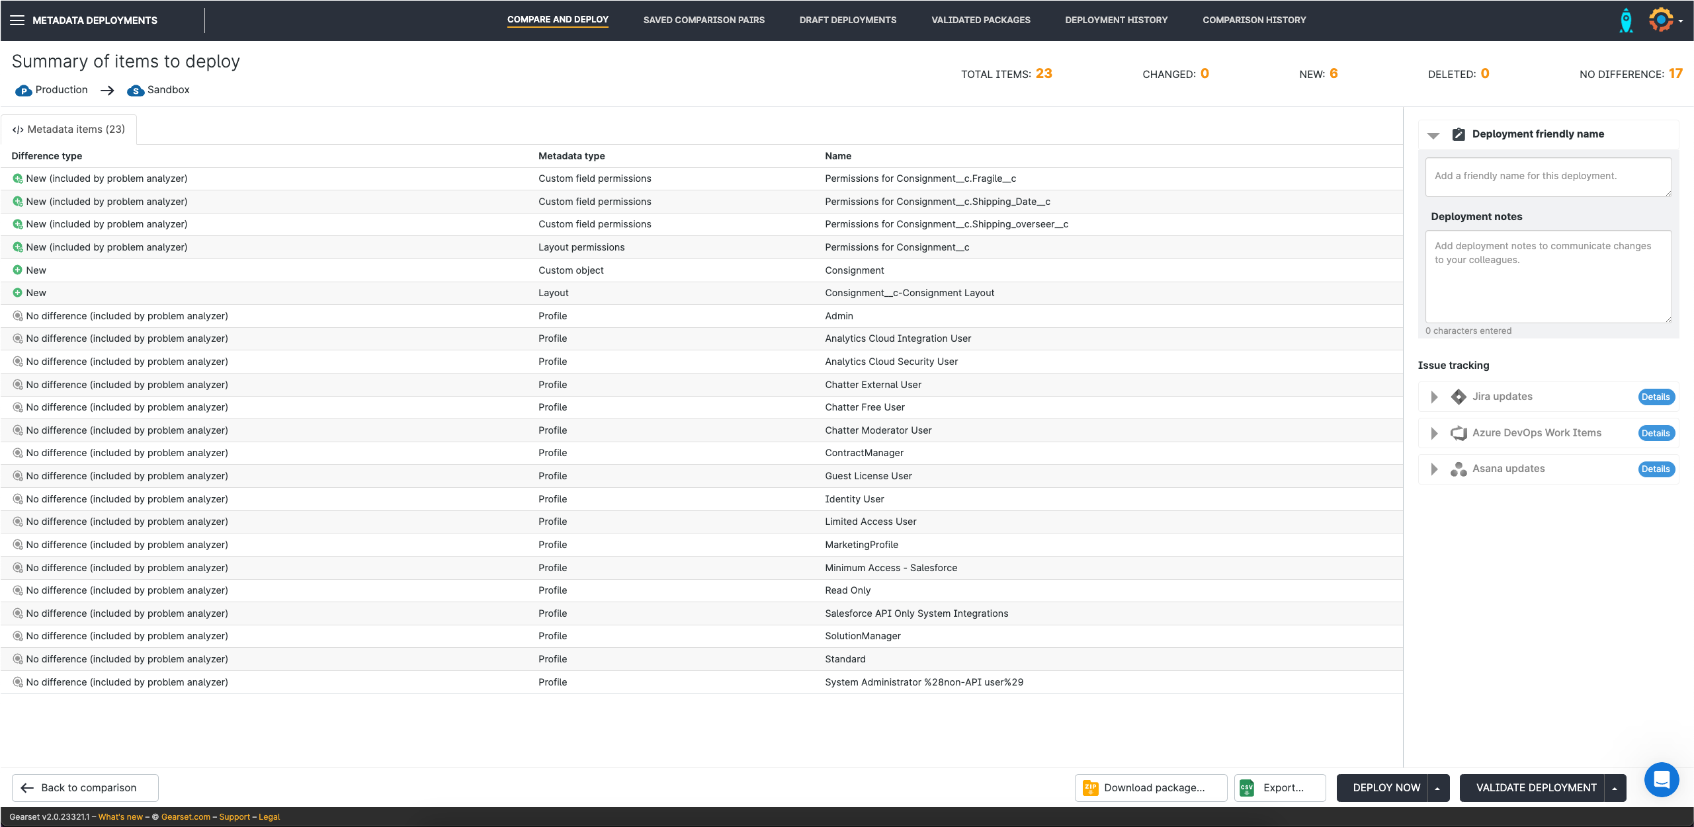Click the Sandbox org cloud icon

135,91
